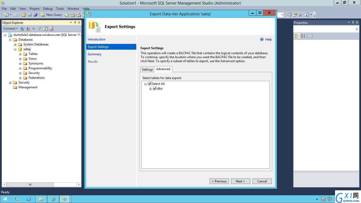Click the Previous button
The width and height of the screenshot is (361, 203).
(219, 181)
